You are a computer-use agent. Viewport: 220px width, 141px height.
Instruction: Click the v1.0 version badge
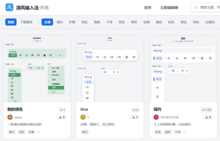135,110
